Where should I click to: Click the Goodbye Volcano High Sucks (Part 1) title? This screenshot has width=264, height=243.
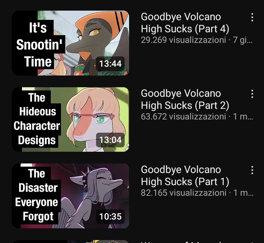[x=185, y=176]
